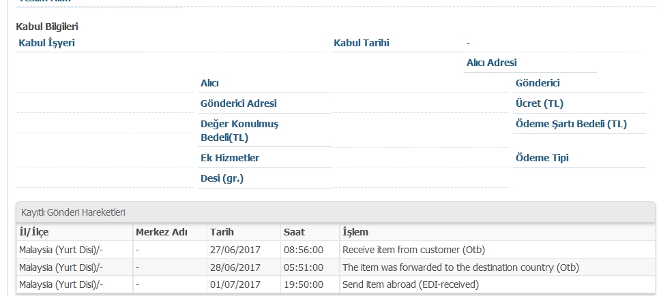Click the İşlem column header
Screen dimensions: 661x296
pyautogui.click(x=355, y=232)
